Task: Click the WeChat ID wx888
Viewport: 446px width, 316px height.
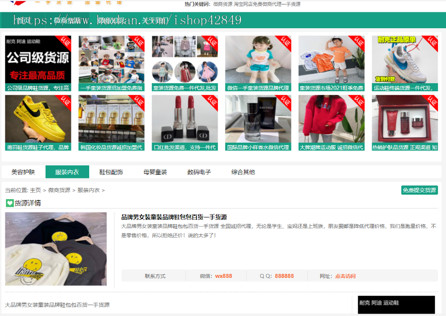Action: (223, 276)
